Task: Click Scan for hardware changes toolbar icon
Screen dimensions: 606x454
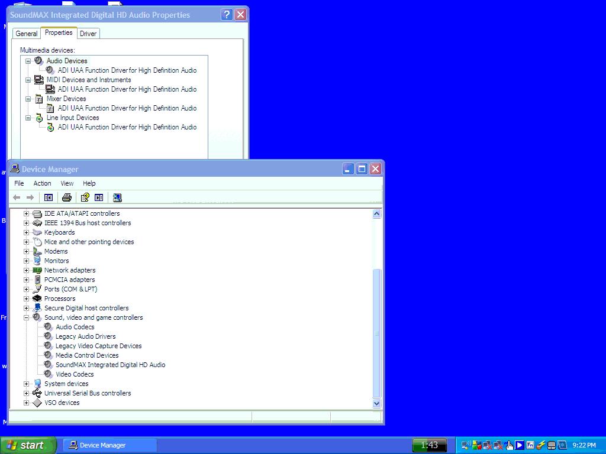Action: pos(117,197)
